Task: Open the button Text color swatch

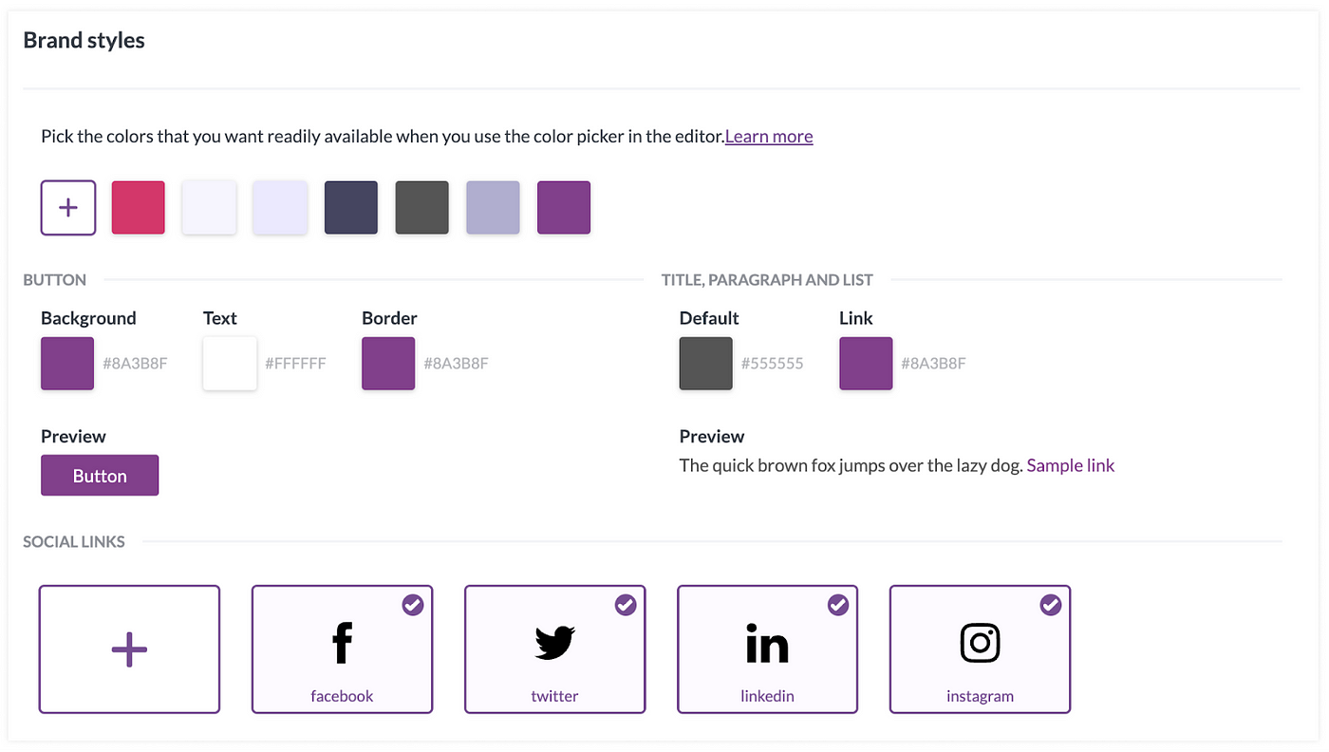Action: click(230, 363)
